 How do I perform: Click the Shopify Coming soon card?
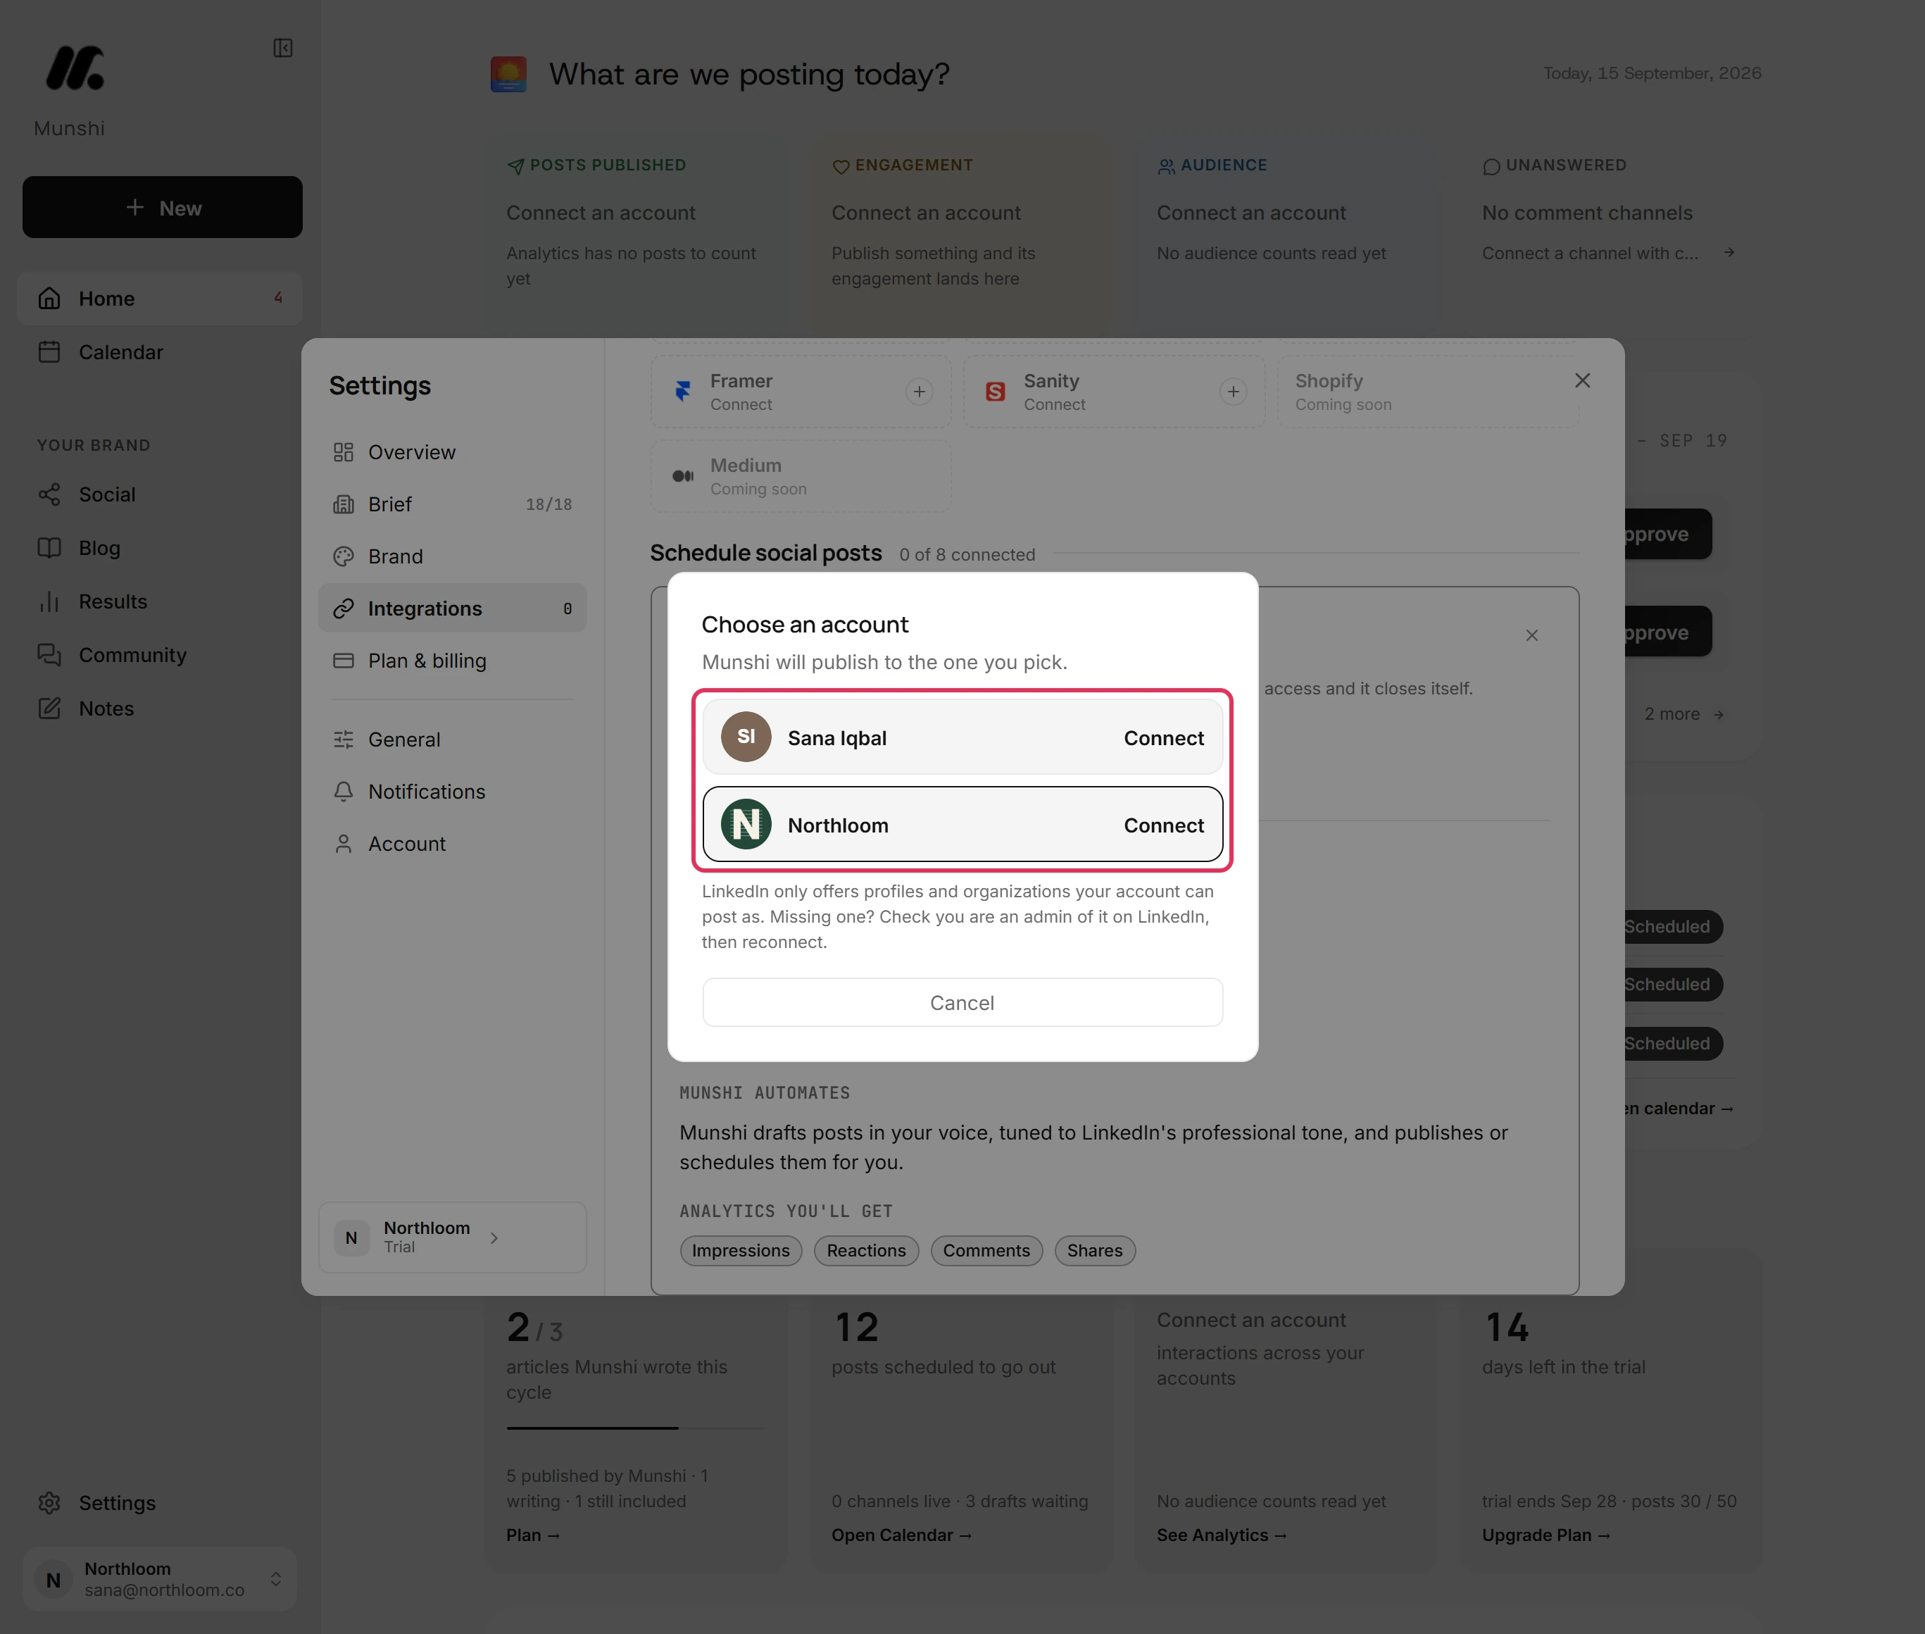[1428, 392]
